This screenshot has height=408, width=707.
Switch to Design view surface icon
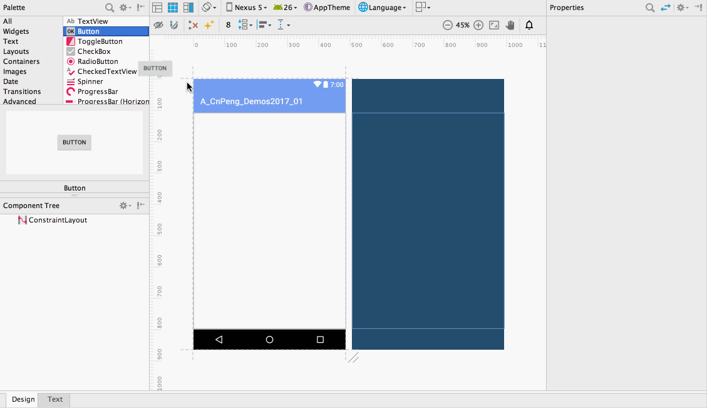tap(157, 8)
